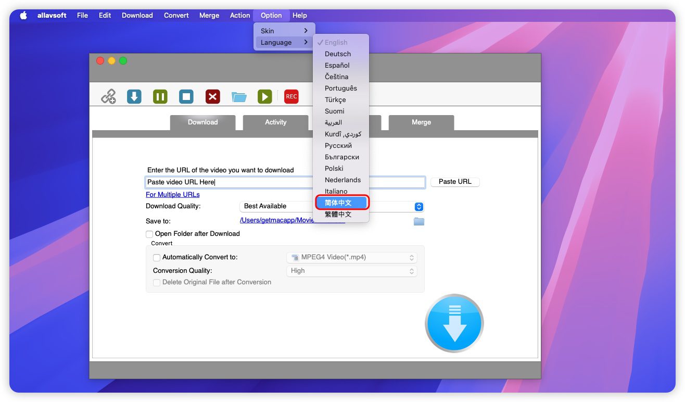Open the Download Quality Best Available dropdown

click(332, 207)
